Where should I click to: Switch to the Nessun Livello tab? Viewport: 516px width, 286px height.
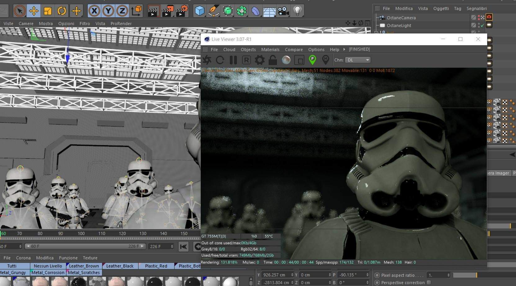tap(48, 266)
